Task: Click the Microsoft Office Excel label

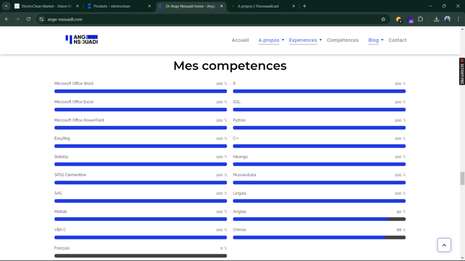Action: [x=74, y=102]
